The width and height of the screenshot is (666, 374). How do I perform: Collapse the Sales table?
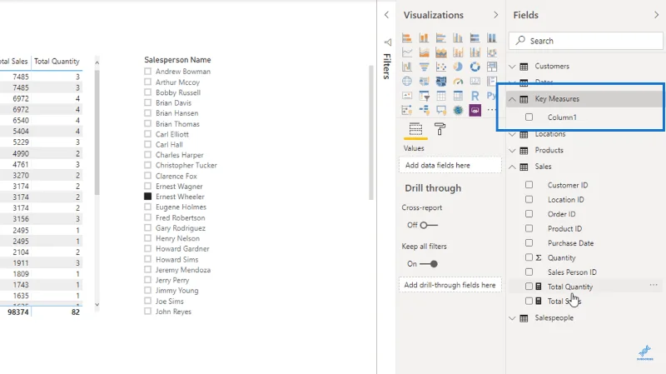[x=512, y=167]
